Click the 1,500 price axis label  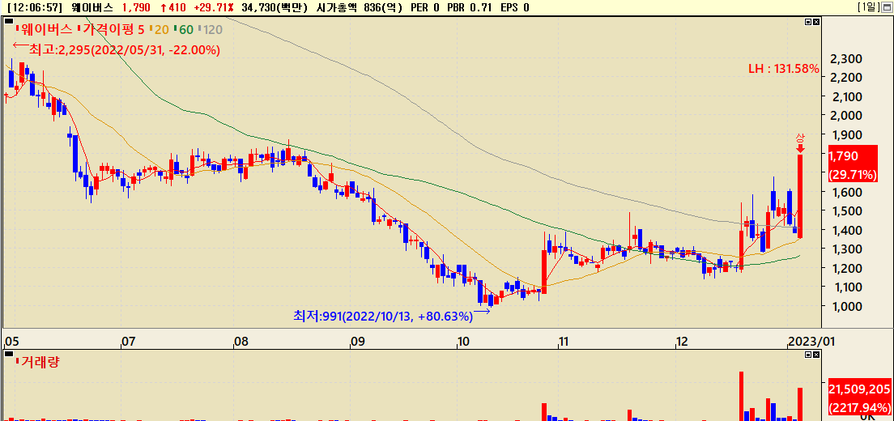(846, 210)
